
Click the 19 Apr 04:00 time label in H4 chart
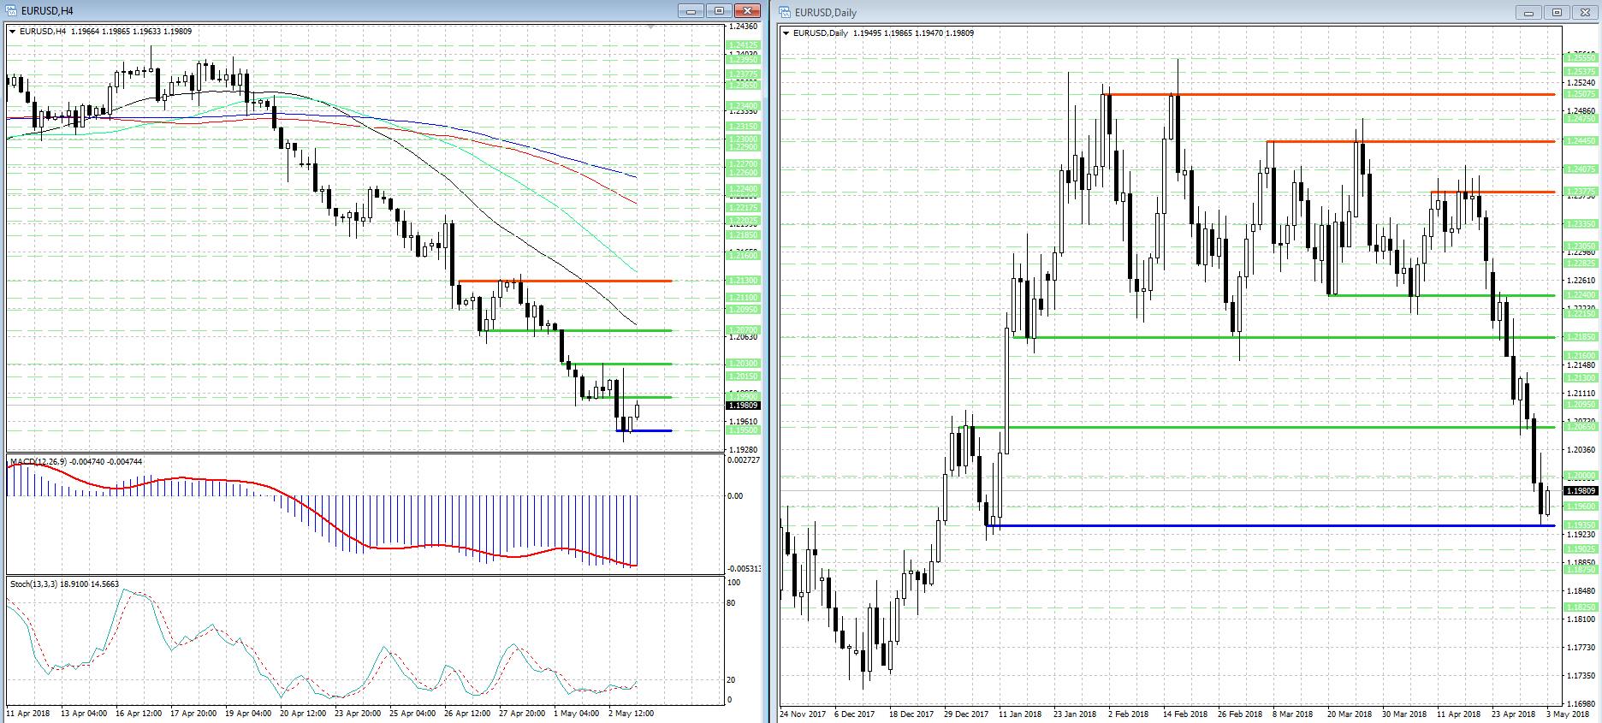248,714
